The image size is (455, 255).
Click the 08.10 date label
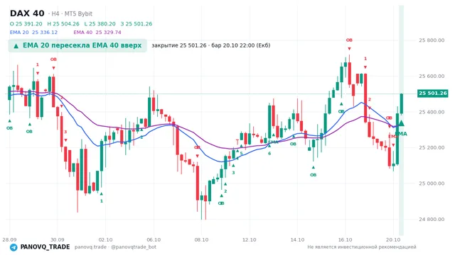pyautogui.click(x=201, y=239)
